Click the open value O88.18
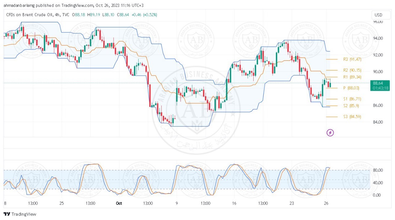Screen dimensions: 395x220 tap(79, 14)
